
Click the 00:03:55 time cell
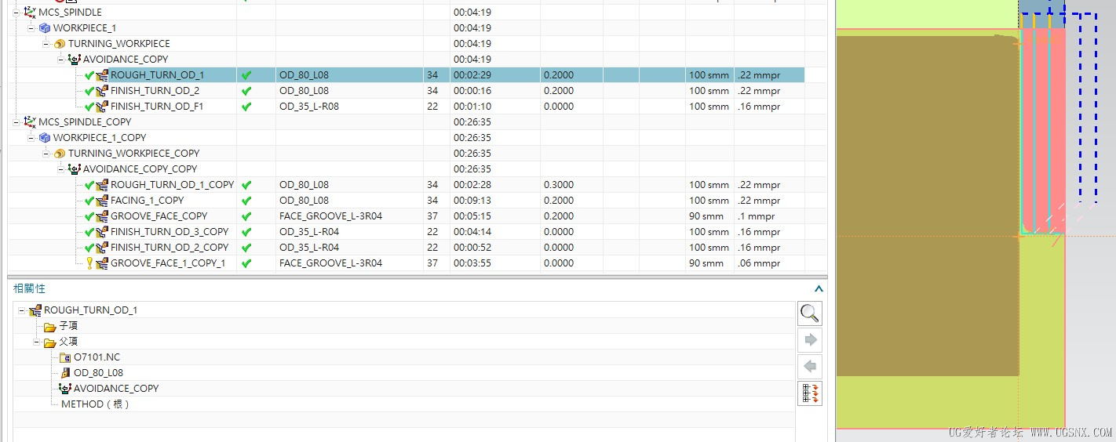pyautogui.click(x=472, y=263)
